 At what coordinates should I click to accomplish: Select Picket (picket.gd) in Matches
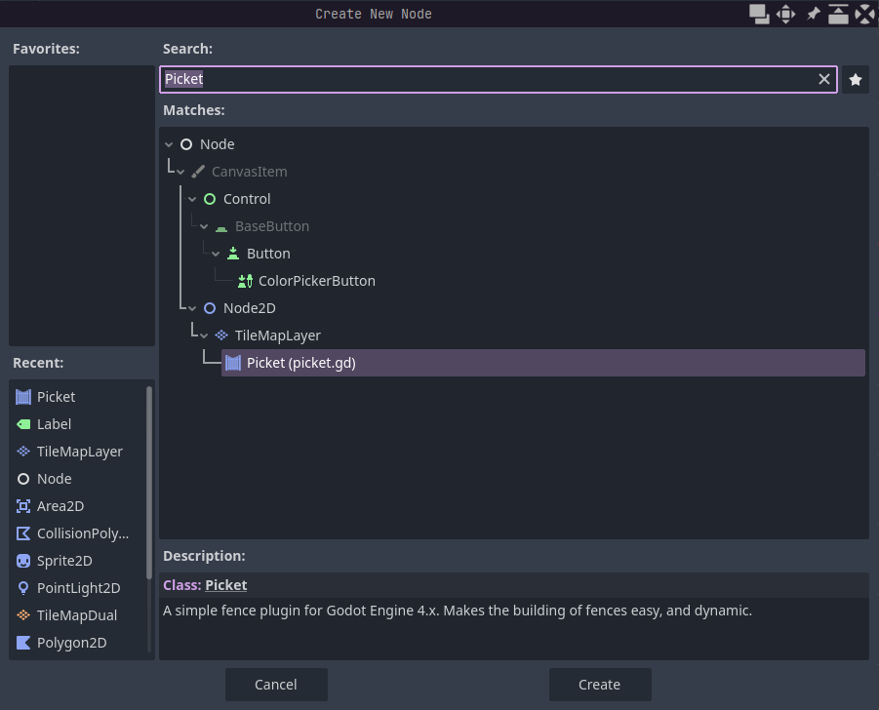543,363
